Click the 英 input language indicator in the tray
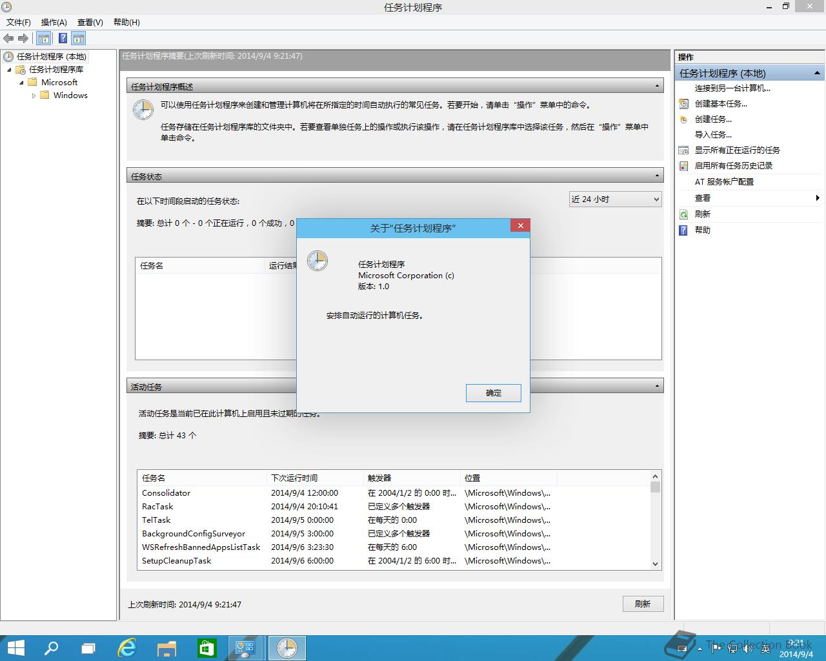826x661 pixels. click(x=766, y=649)
